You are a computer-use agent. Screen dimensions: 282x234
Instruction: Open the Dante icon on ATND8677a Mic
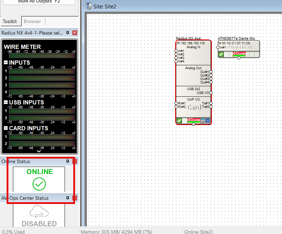(239, 54)
